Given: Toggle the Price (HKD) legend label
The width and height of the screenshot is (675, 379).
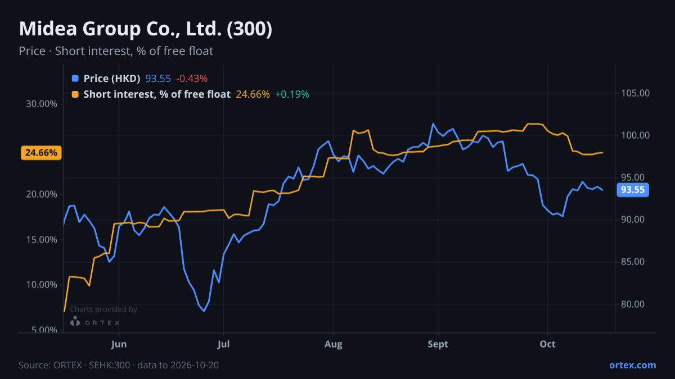Looking at the screenshot, I should click(111, 79).
